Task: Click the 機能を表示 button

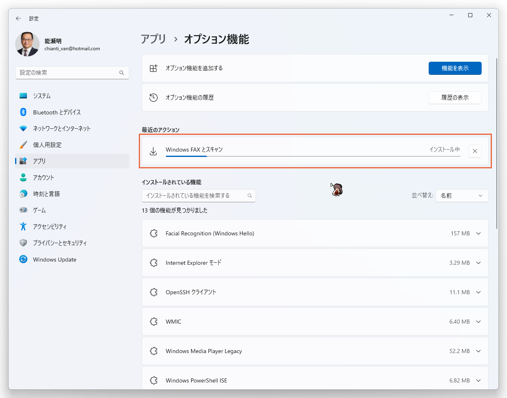Action: pyautogui.click(x=455, y=68)
